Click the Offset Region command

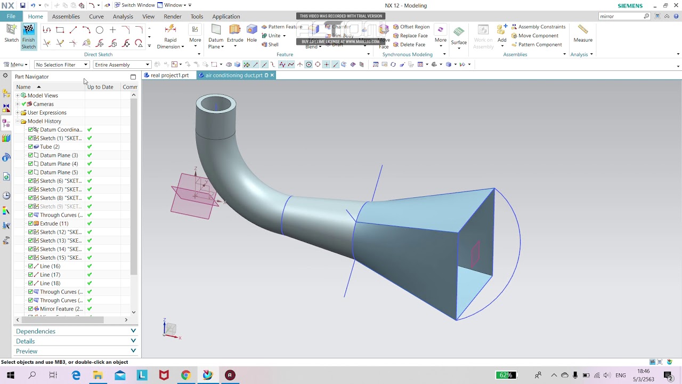pos(411,27)
